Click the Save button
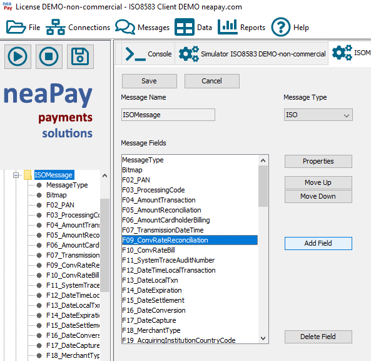Viewport: 371px width, 361px height. tap(150, 81)
